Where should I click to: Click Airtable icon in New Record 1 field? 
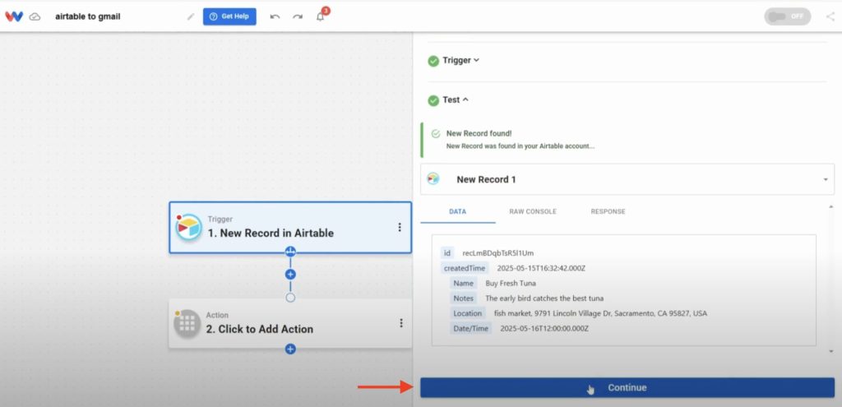(433, 178)
